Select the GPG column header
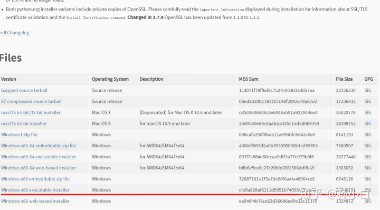This screenshot has width=380, height=210. (368, 79)
